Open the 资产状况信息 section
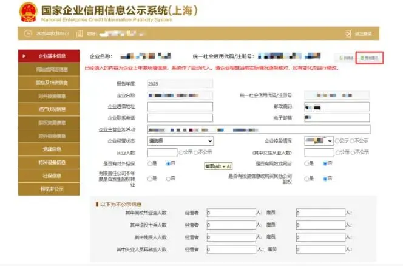403x266 pixels. (x=49, y=109)
